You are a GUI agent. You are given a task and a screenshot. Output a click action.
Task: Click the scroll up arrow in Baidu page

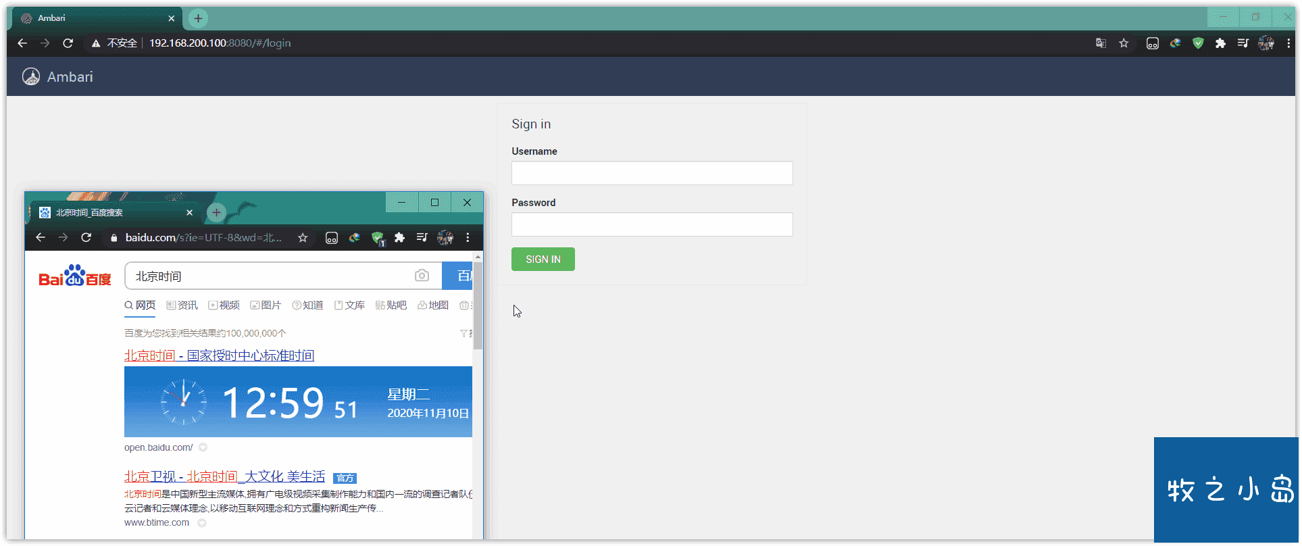tap(478, 257)
